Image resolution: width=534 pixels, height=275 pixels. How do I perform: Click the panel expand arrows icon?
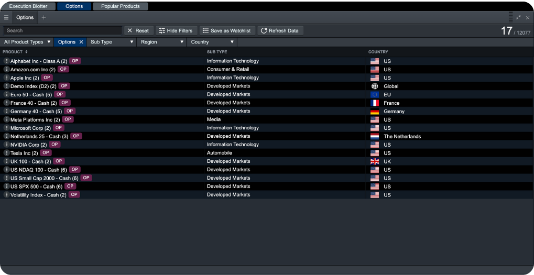518,17
